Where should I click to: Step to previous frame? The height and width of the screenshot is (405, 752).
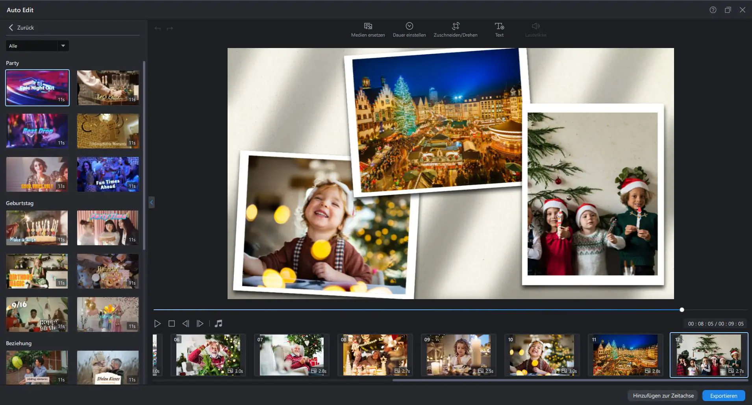pos(185,324)
